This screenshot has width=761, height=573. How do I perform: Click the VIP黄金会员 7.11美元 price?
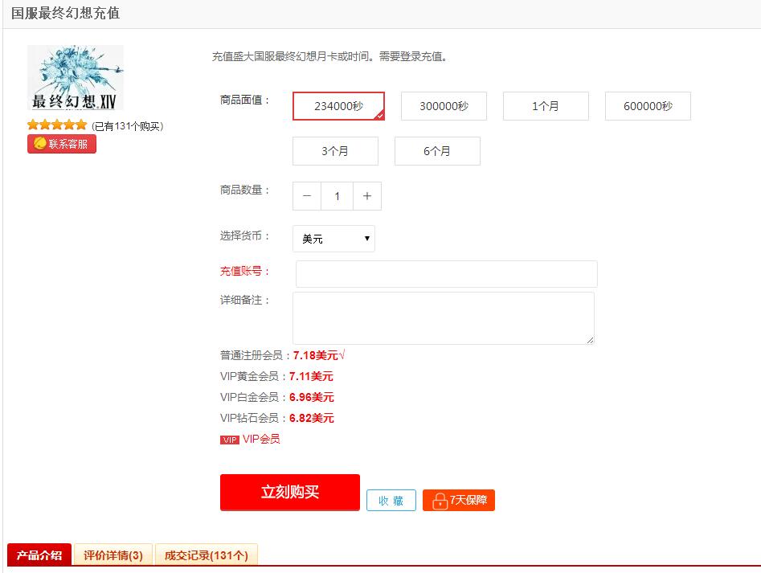(311, 376)
